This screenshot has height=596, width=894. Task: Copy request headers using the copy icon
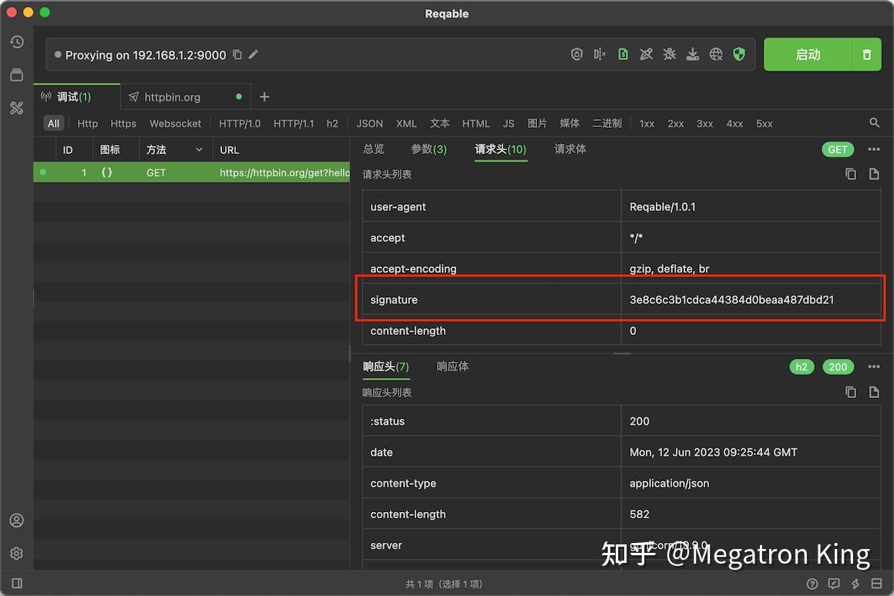click(x=850, y=174)
